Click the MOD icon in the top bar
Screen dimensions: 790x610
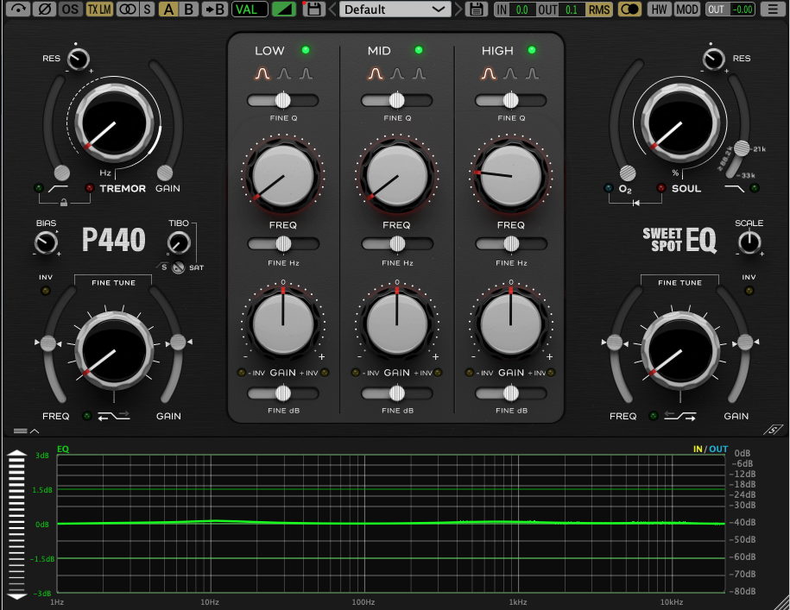[x=688, y=10]
